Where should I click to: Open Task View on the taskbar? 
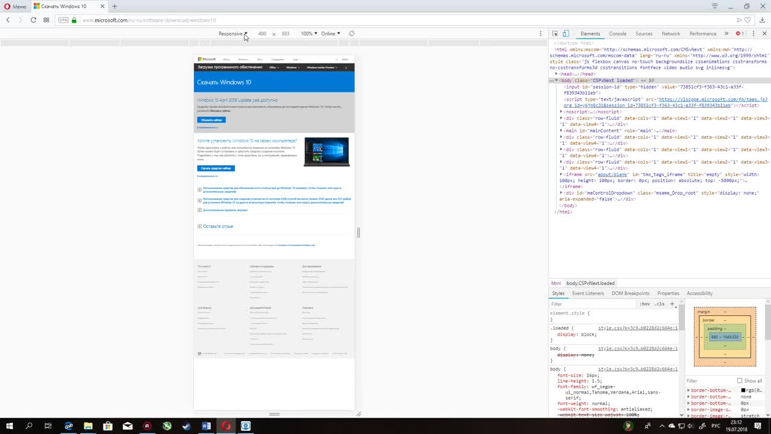point(48,426)
